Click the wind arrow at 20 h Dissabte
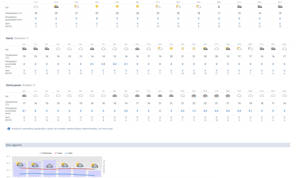 tap(250, 118)
